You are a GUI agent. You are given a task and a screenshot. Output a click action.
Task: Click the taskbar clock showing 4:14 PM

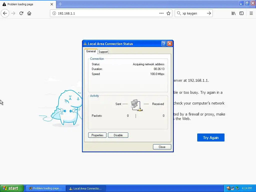click(247, 188)
